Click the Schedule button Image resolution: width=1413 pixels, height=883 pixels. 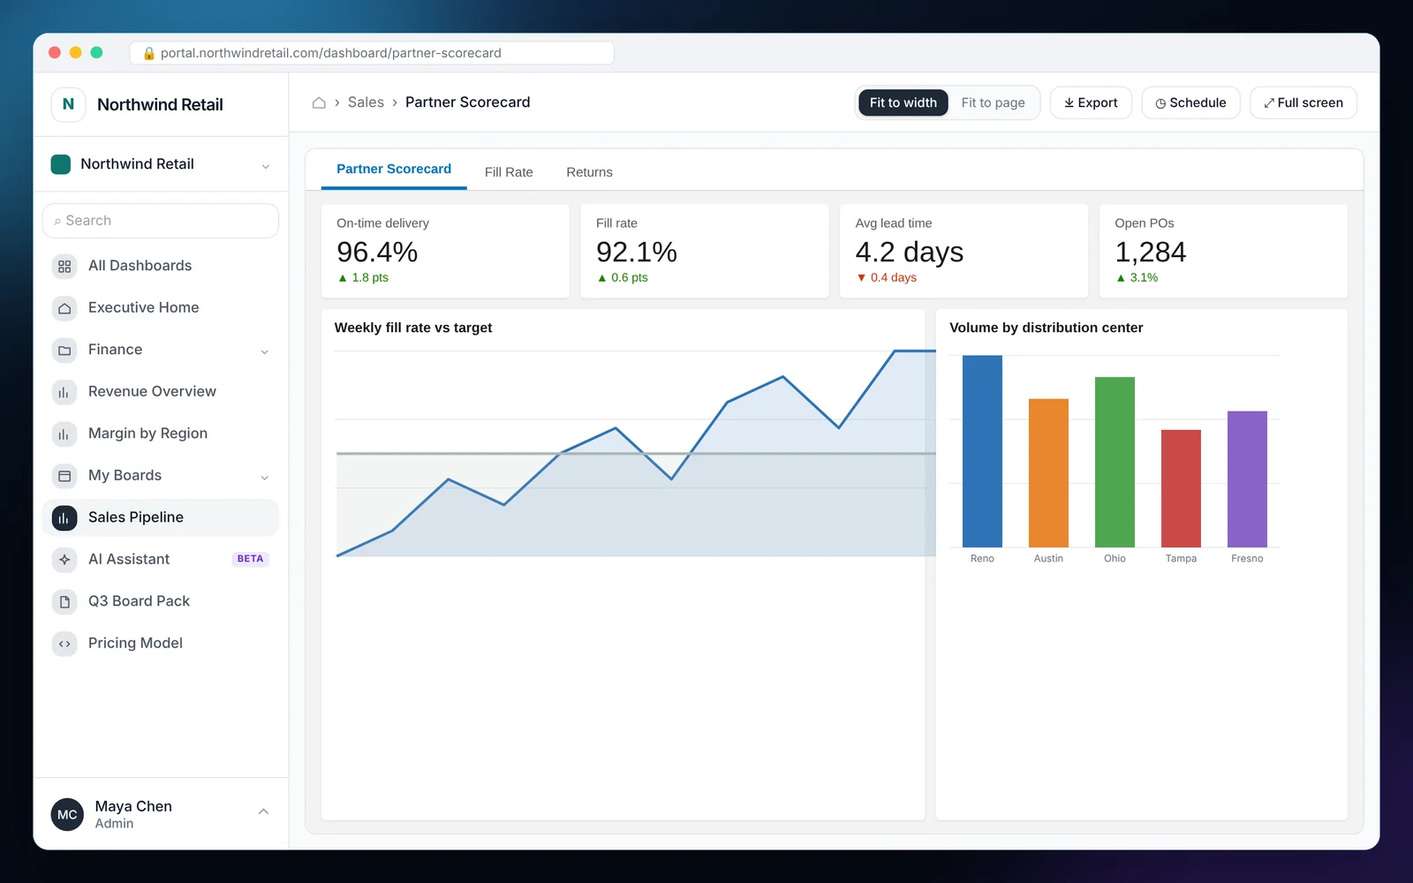(1190, 102)
